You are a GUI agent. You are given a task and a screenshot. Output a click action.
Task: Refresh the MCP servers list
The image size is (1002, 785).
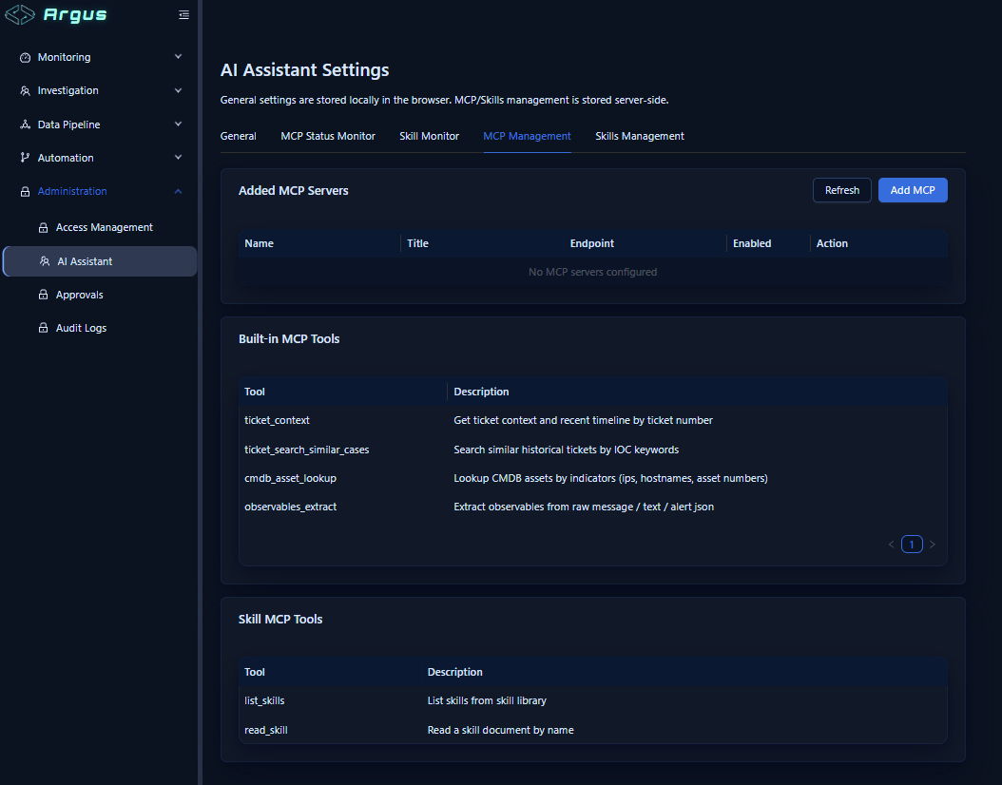[x=841, y=190]
